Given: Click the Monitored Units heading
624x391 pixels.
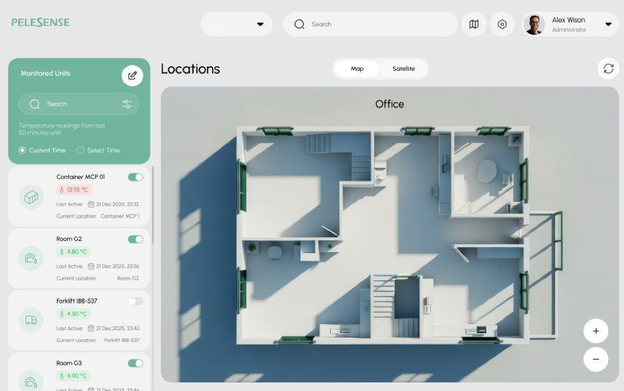Looking at the screenshot, I should pos(45,73).
